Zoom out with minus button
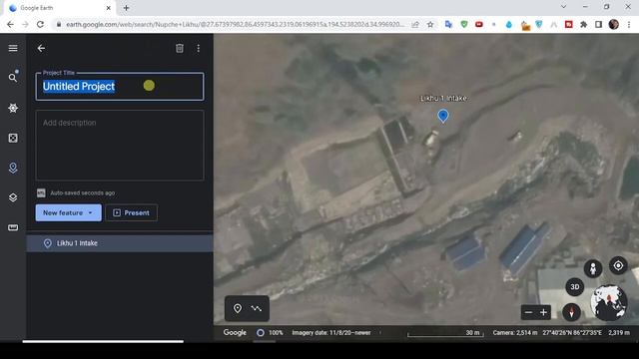639x359 pixels. click(528, 312)
